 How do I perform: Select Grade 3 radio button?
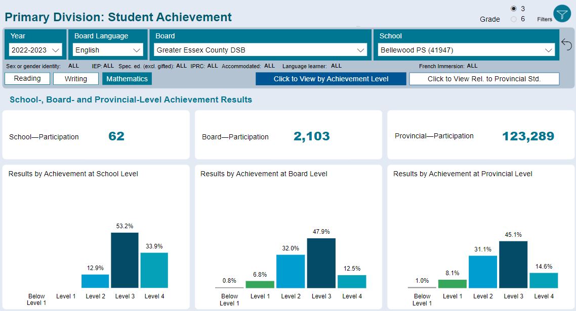(514, 9)
